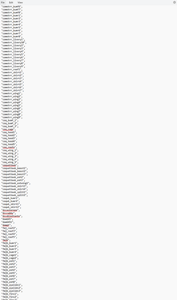The height and width of the screenshot is (300, 177).
Task: Place cursor on "cometrr_livery10" line
Action: 14,43
